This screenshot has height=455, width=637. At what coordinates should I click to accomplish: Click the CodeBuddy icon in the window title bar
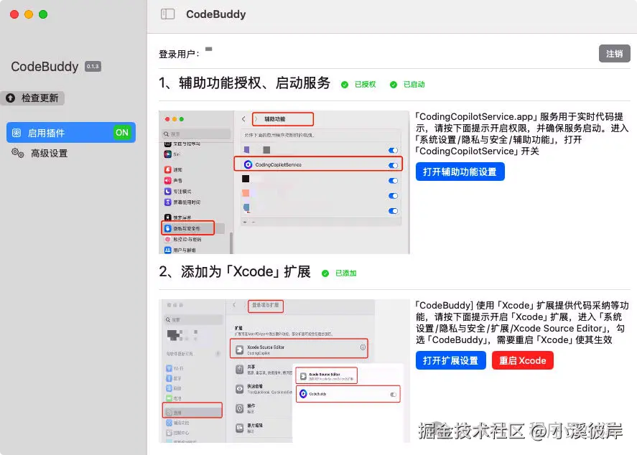point(169,14)
